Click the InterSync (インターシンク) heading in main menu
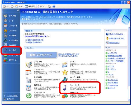 pos(39,93)
